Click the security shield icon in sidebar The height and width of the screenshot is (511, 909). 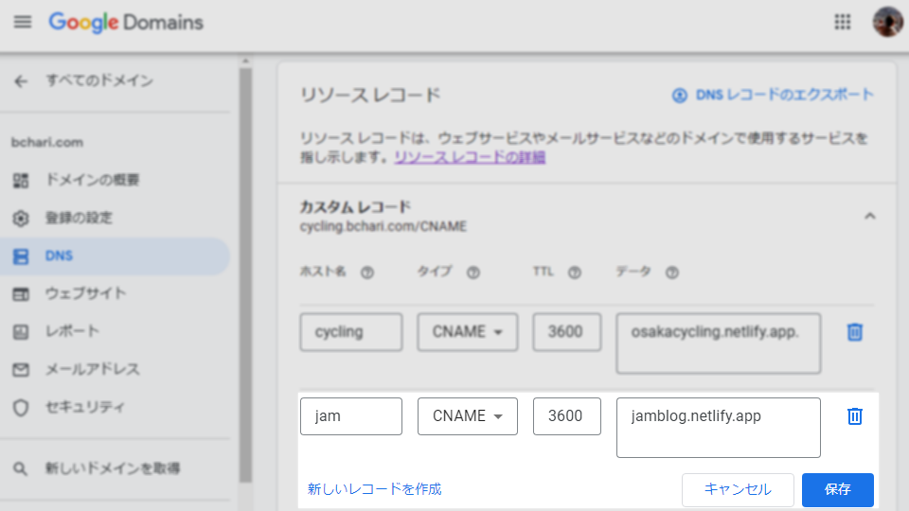21,408
